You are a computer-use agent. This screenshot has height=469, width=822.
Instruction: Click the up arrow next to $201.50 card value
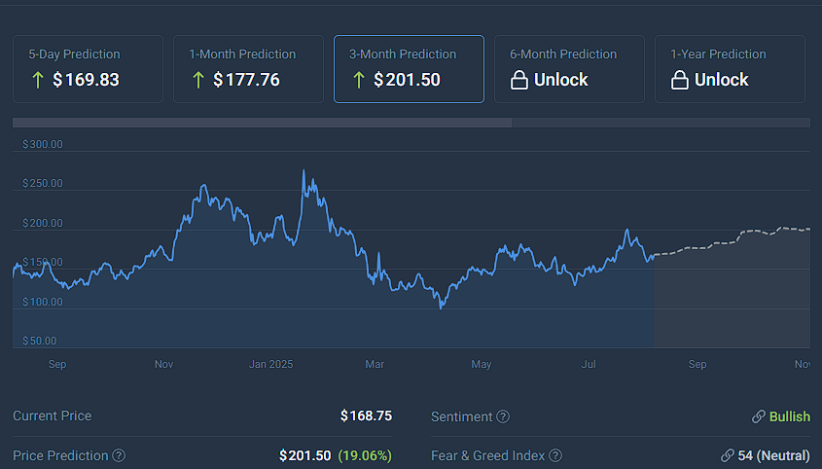(x=358, y=80)
